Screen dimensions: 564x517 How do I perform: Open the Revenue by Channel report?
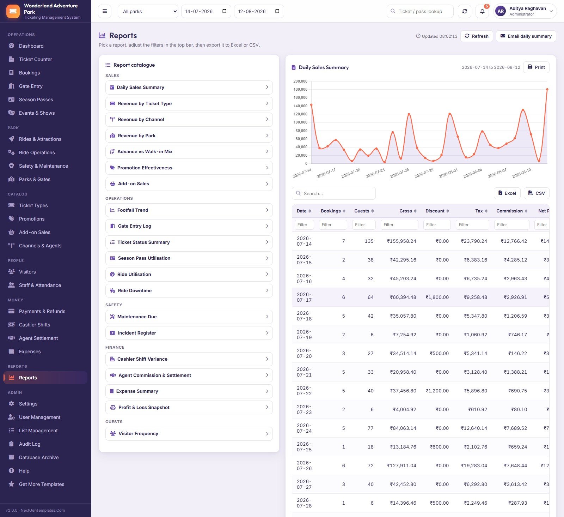(x=189, y=120)
